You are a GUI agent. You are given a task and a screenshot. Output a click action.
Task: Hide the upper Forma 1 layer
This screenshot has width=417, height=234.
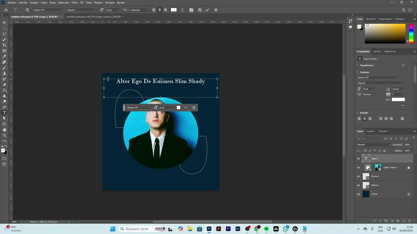tap(358, 176)
